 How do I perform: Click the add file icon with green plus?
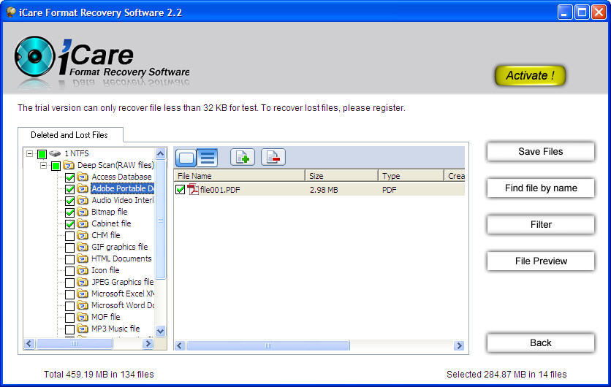pos(243,157)
